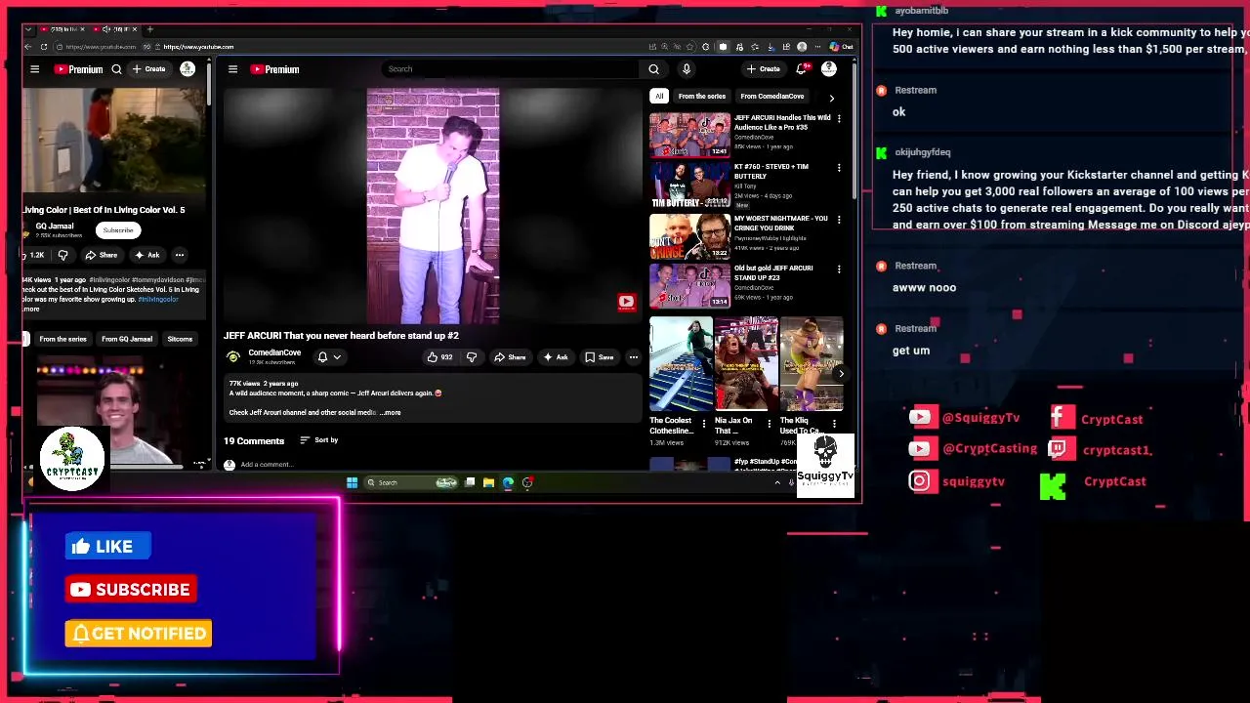Open the Sort by comments menu
The image size is (1250, 703).
tap(319, 440)
